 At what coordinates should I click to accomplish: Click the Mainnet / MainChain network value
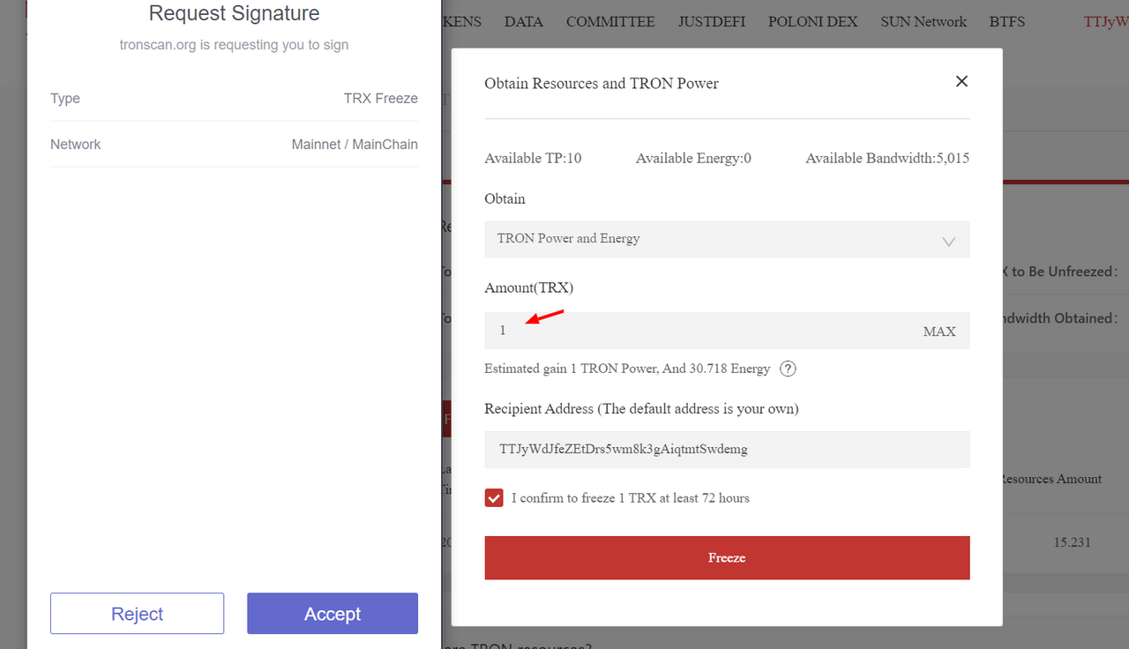pyautogui.click(x=355, y=145)
